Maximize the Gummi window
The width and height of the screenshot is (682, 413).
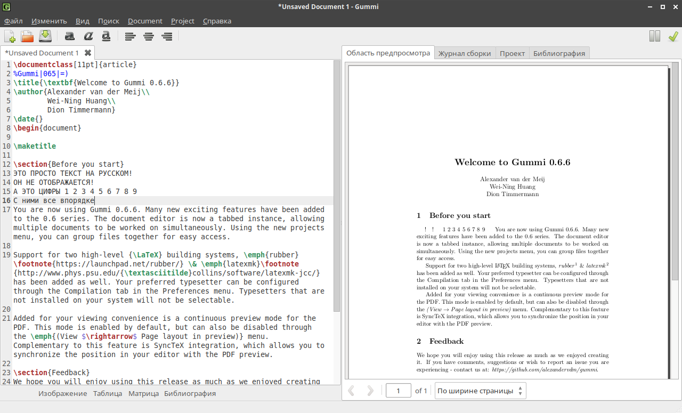662,7
